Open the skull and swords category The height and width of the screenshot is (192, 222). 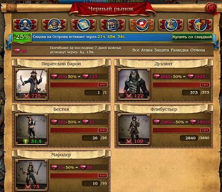tap(25, 25)
